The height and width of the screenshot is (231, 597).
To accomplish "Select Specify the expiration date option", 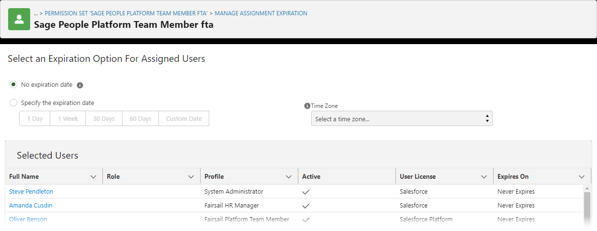I will click(x=13, y=103).
